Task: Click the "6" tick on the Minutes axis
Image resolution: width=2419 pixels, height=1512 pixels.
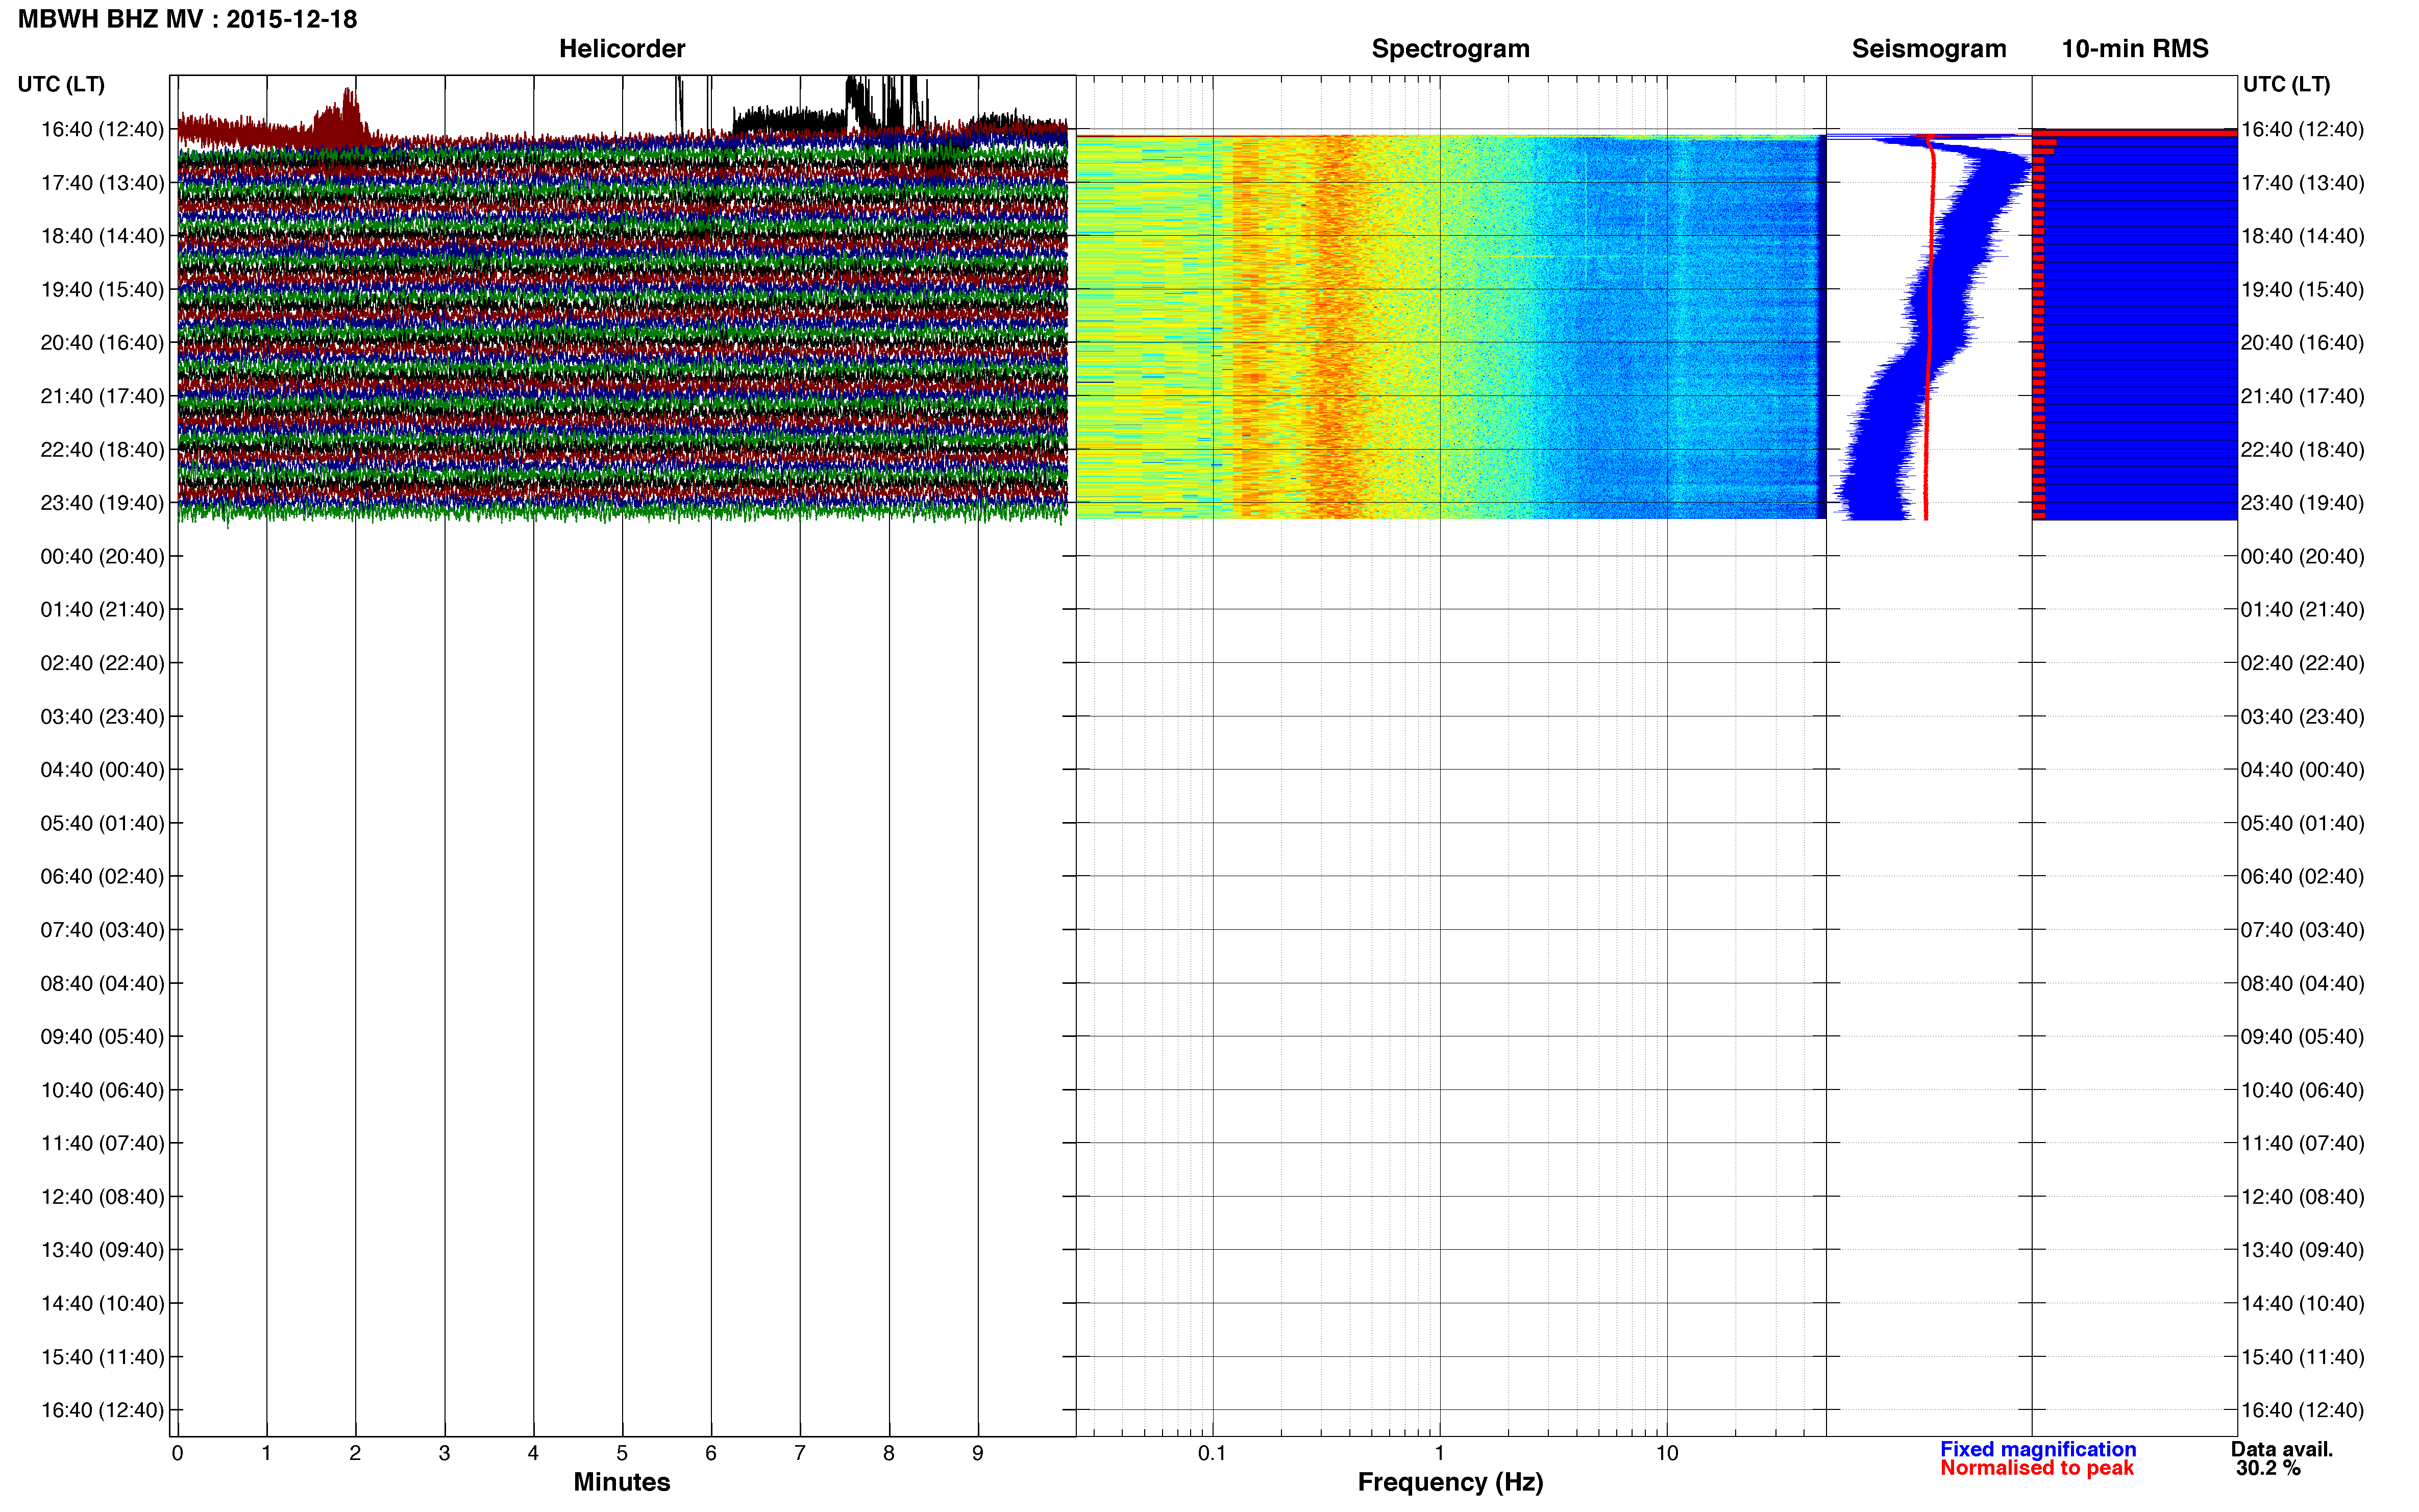Action: (711, 1453)
